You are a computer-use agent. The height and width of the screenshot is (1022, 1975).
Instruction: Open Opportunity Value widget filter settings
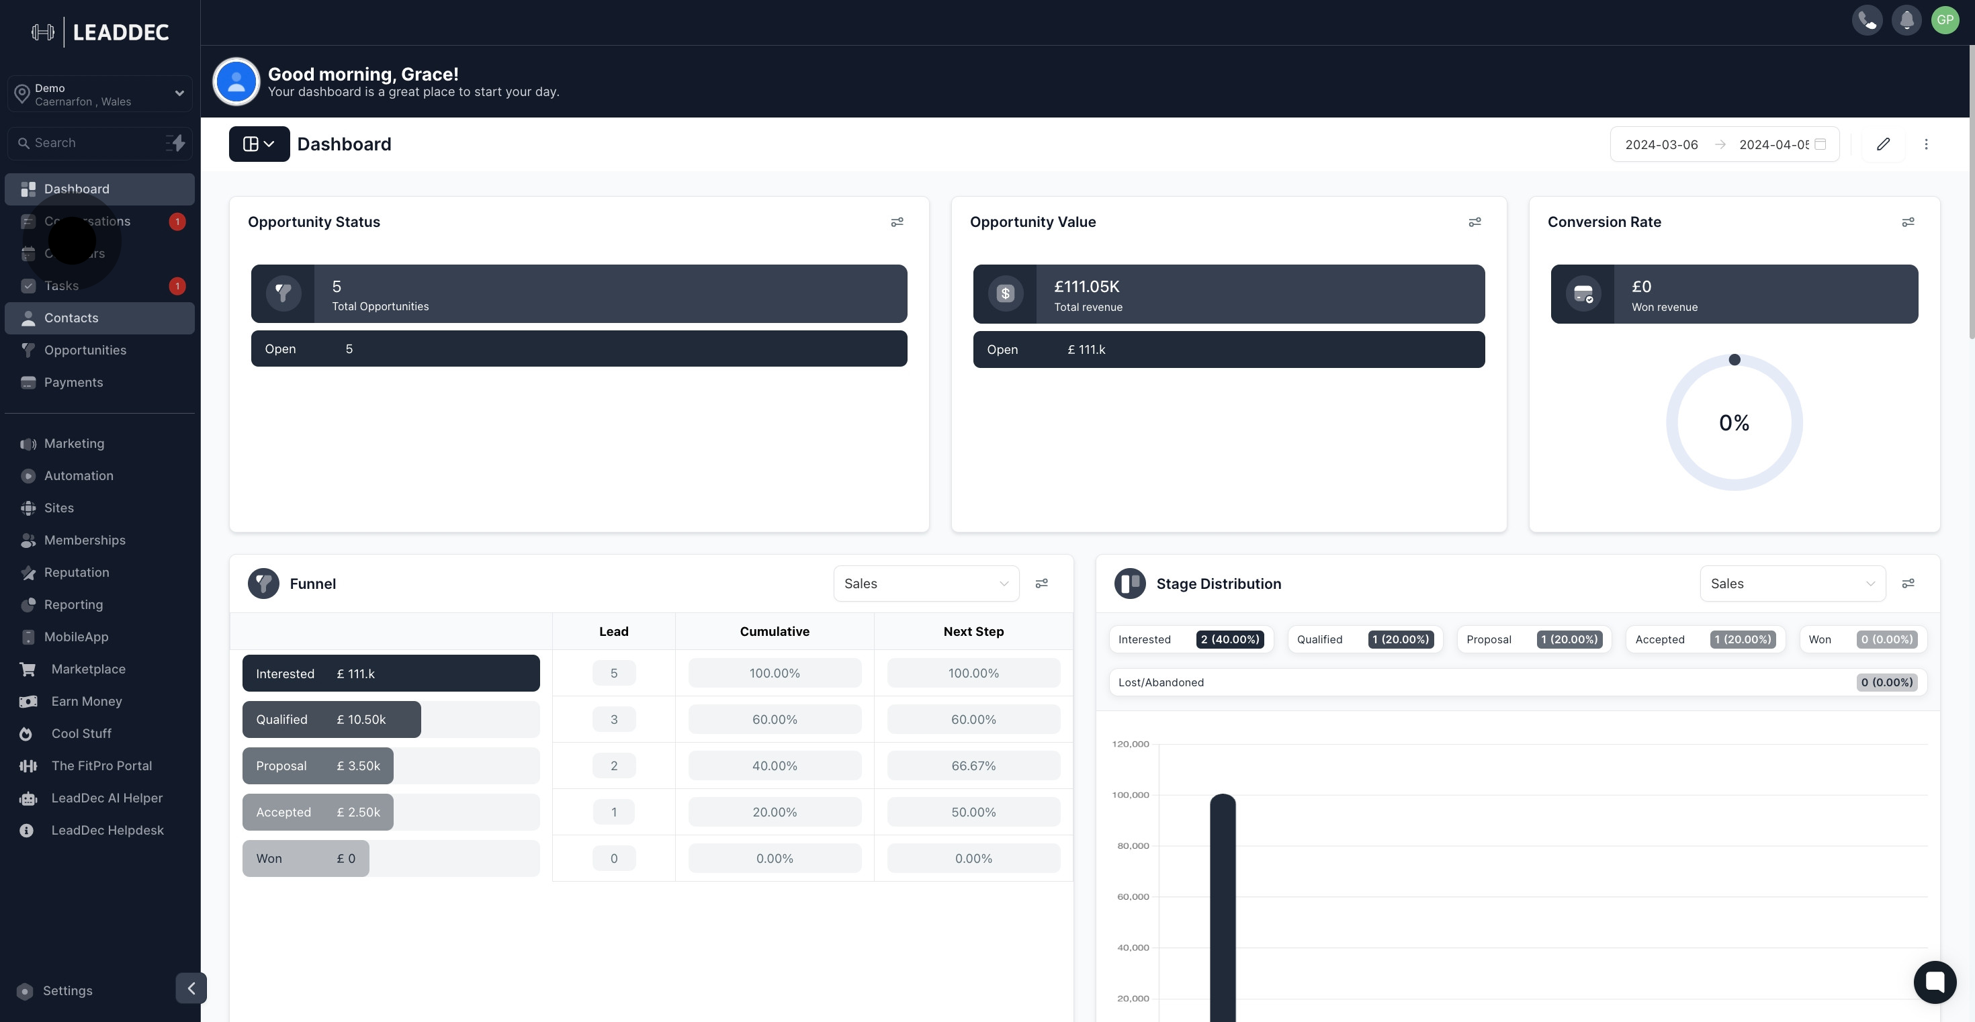click(1474, 222)
